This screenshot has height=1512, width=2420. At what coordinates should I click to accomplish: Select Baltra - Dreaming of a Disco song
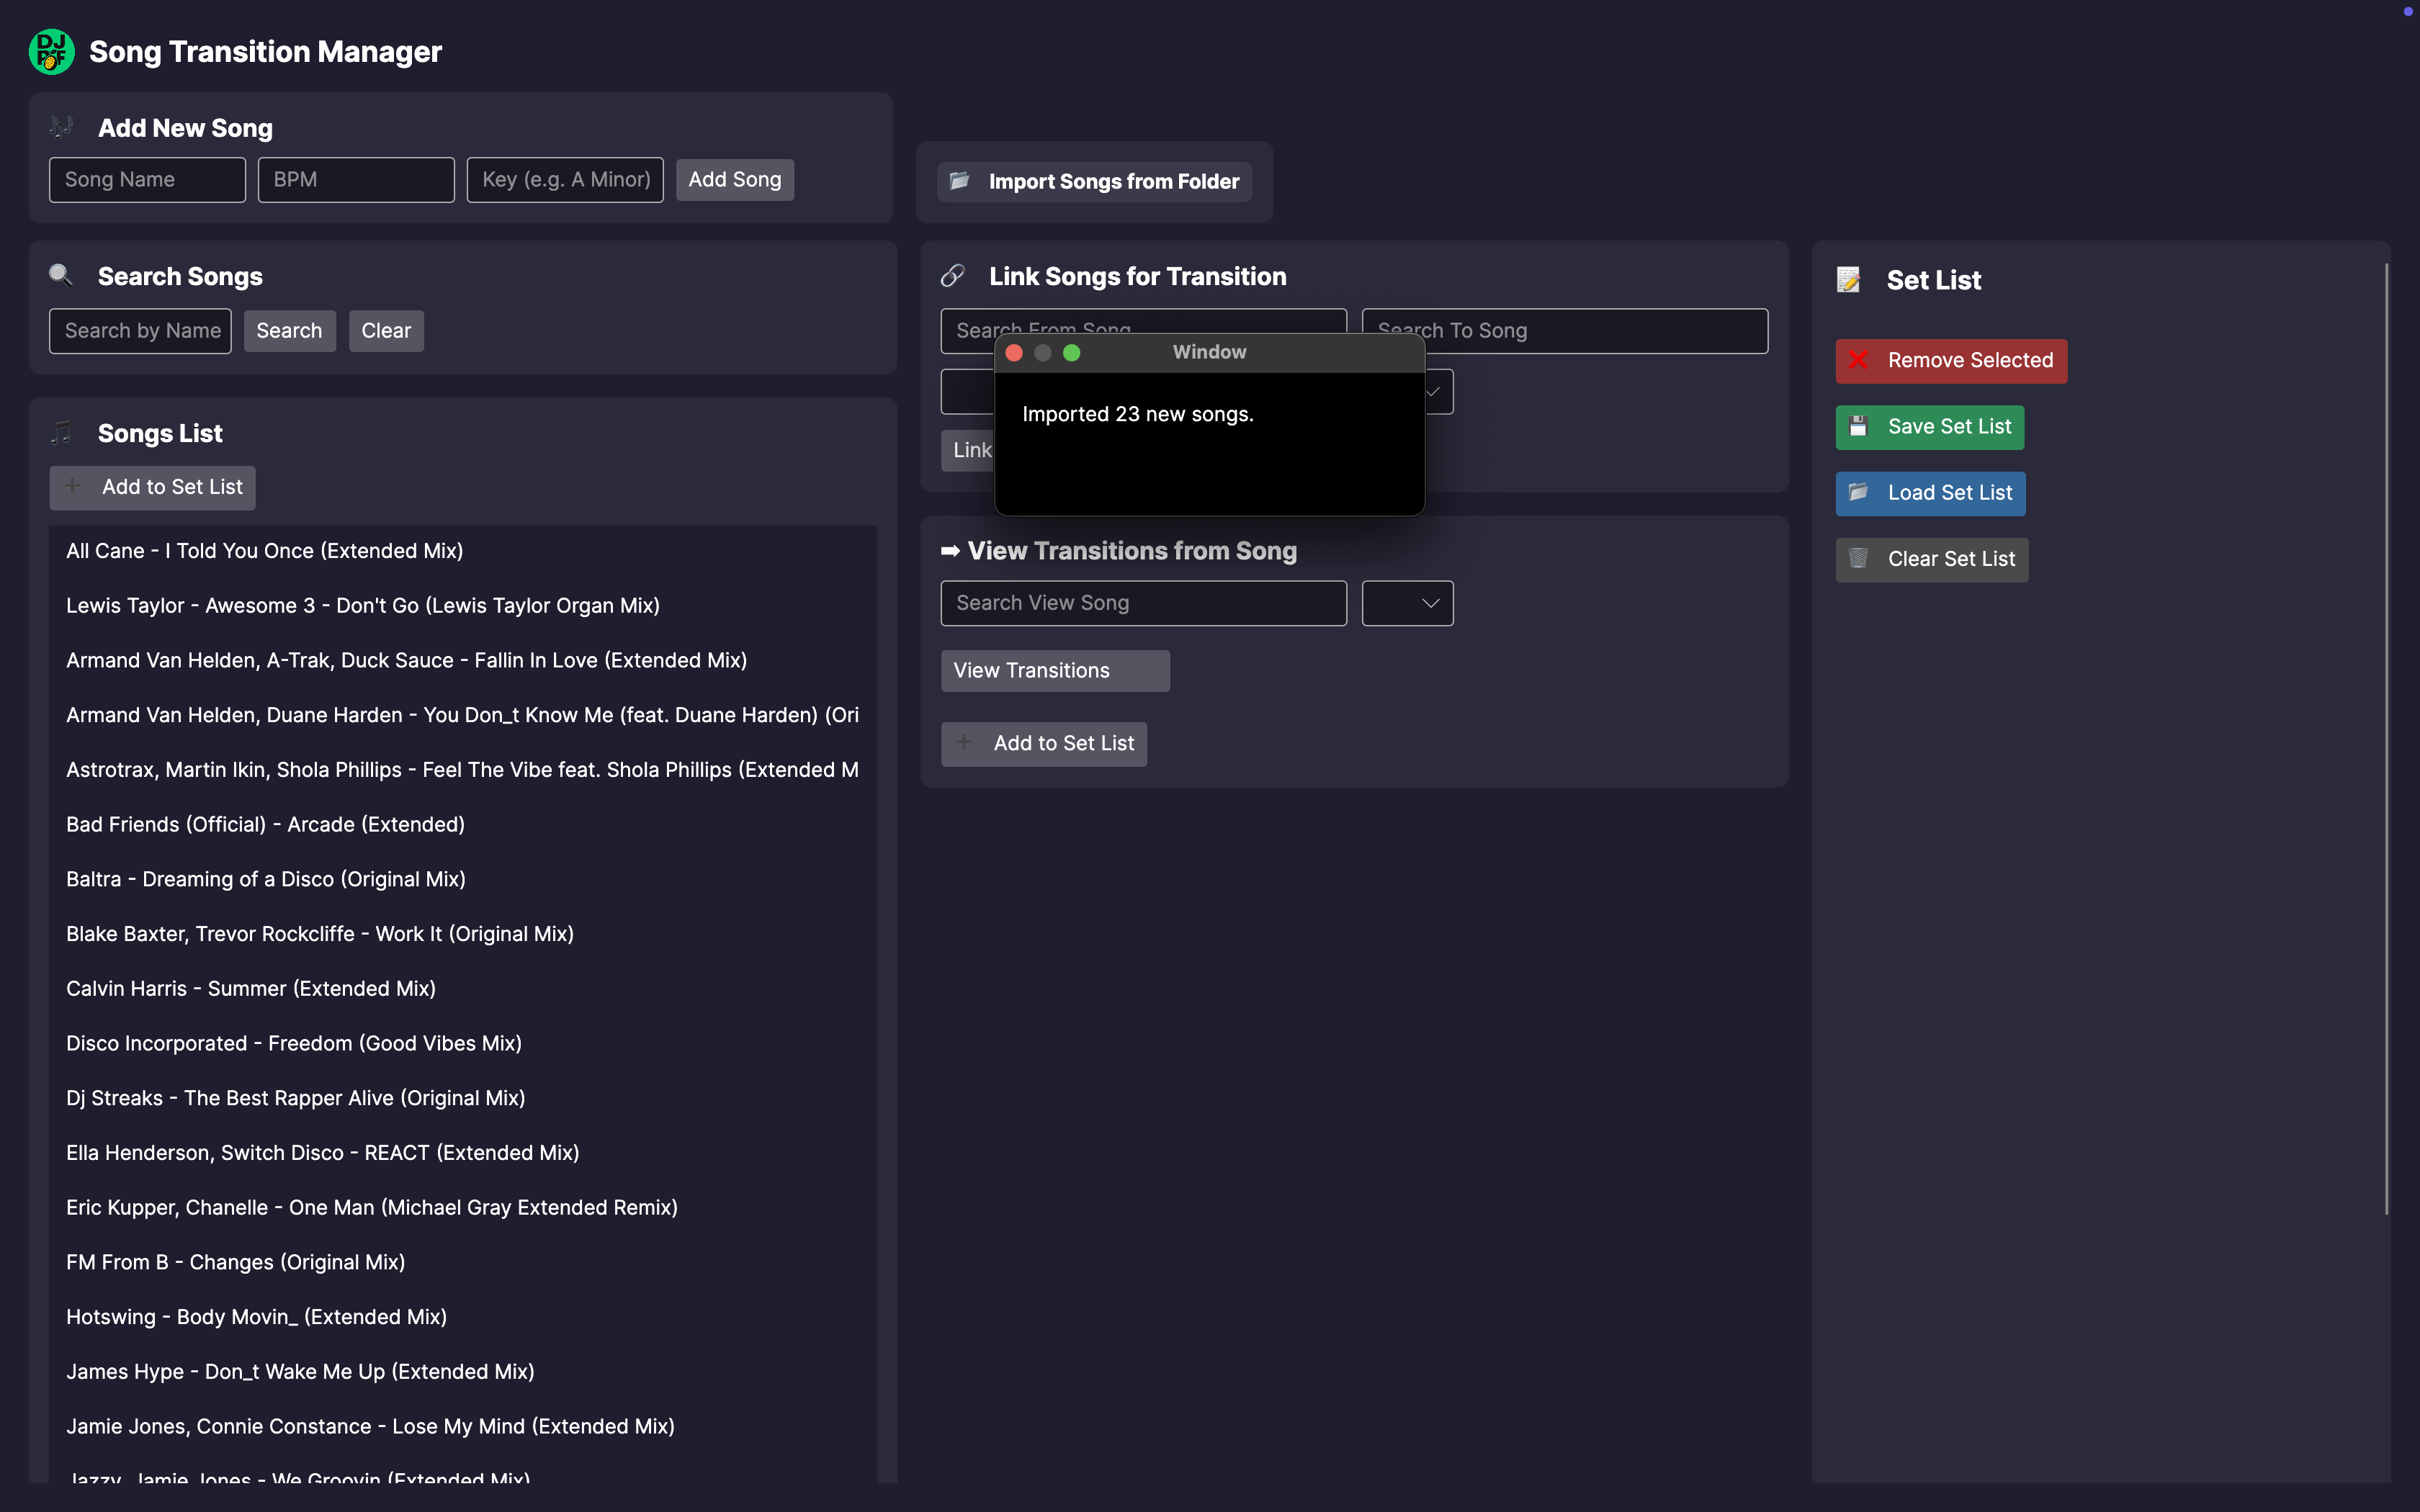(266, 879)
